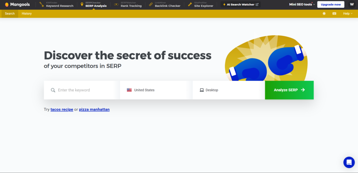358x173 pixels.
Task: Open the United States location dropdown
Action: (x=156, y=90)
